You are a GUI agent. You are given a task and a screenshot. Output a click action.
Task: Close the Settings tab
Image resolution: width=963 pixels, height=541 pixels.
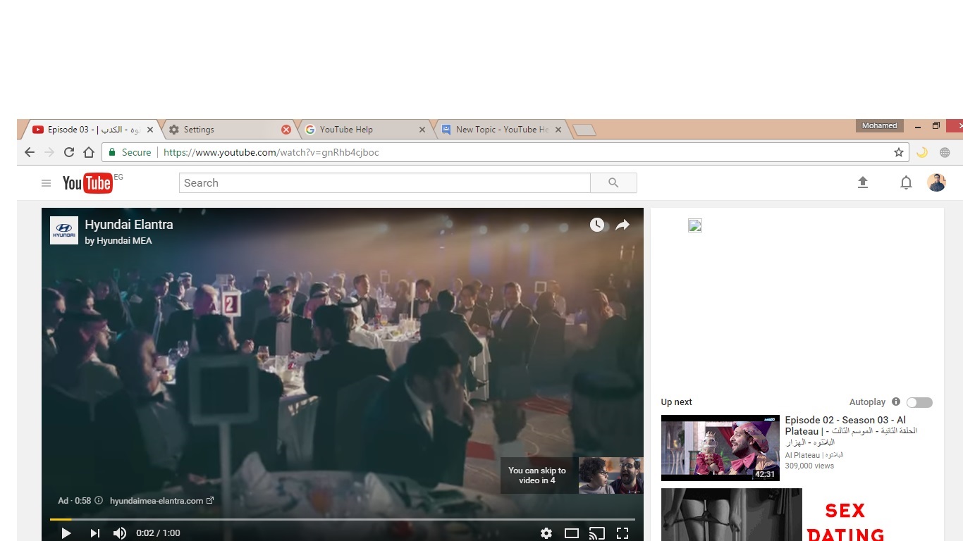click(x=286, y=130)
